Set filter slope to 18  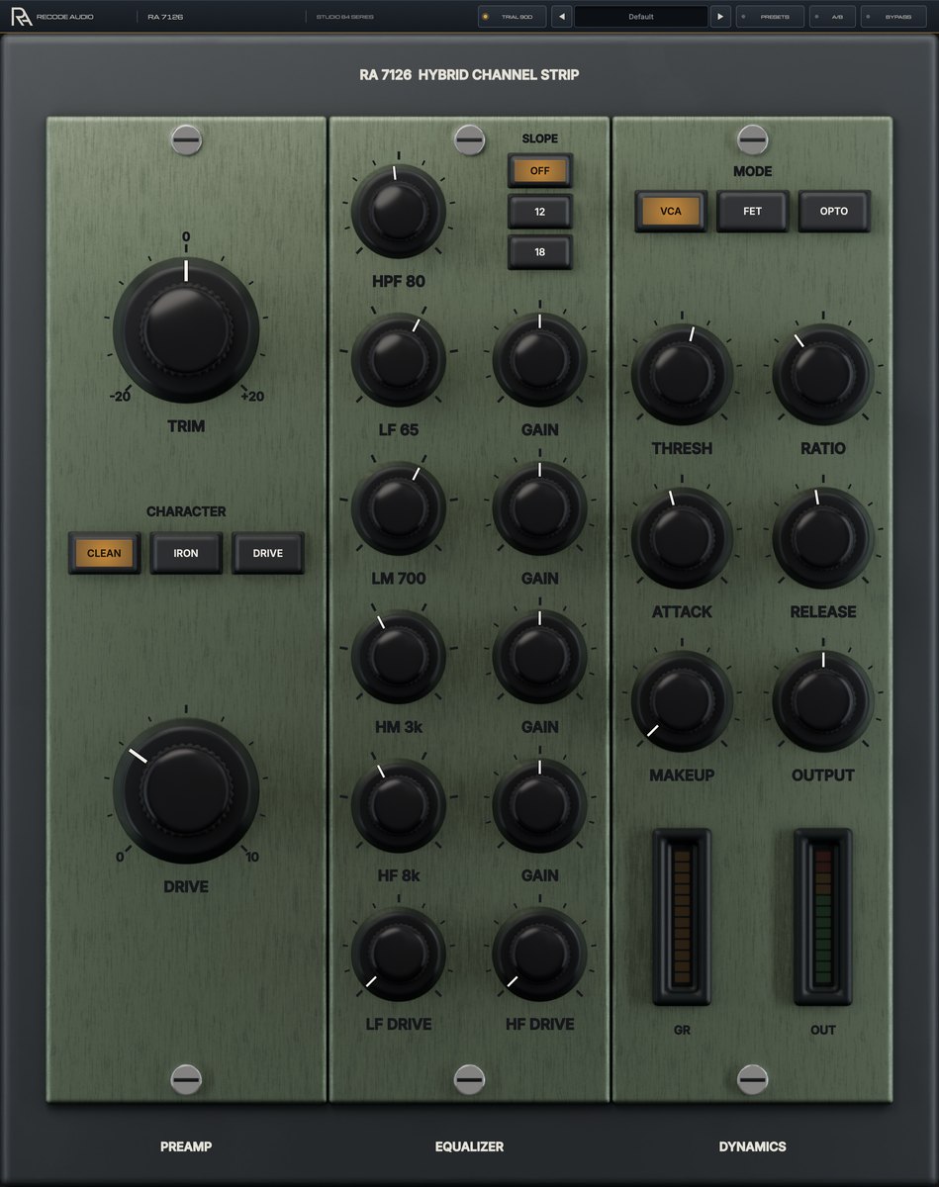point(540,252)
